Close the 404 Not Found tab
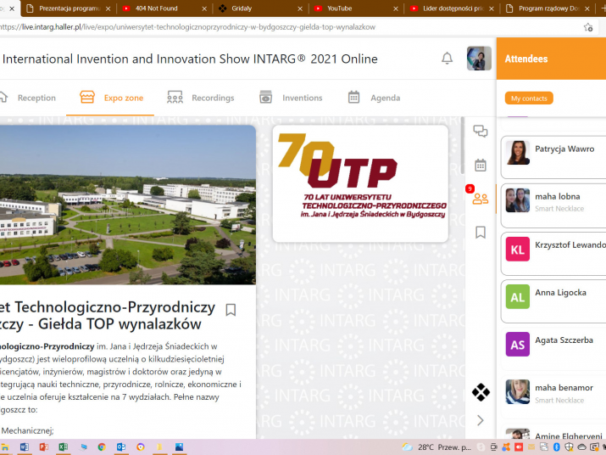 (x=203, y=8)
